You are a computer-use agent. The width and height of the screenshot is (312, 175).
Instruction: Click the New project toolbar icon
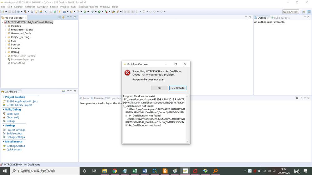click(3, 12)
